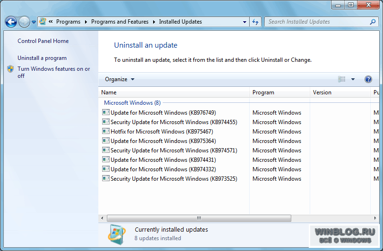Image resolution: width=383 pixels, height=251 pixels.
Task: Sort by Version column header
Action: coord(340,92)
